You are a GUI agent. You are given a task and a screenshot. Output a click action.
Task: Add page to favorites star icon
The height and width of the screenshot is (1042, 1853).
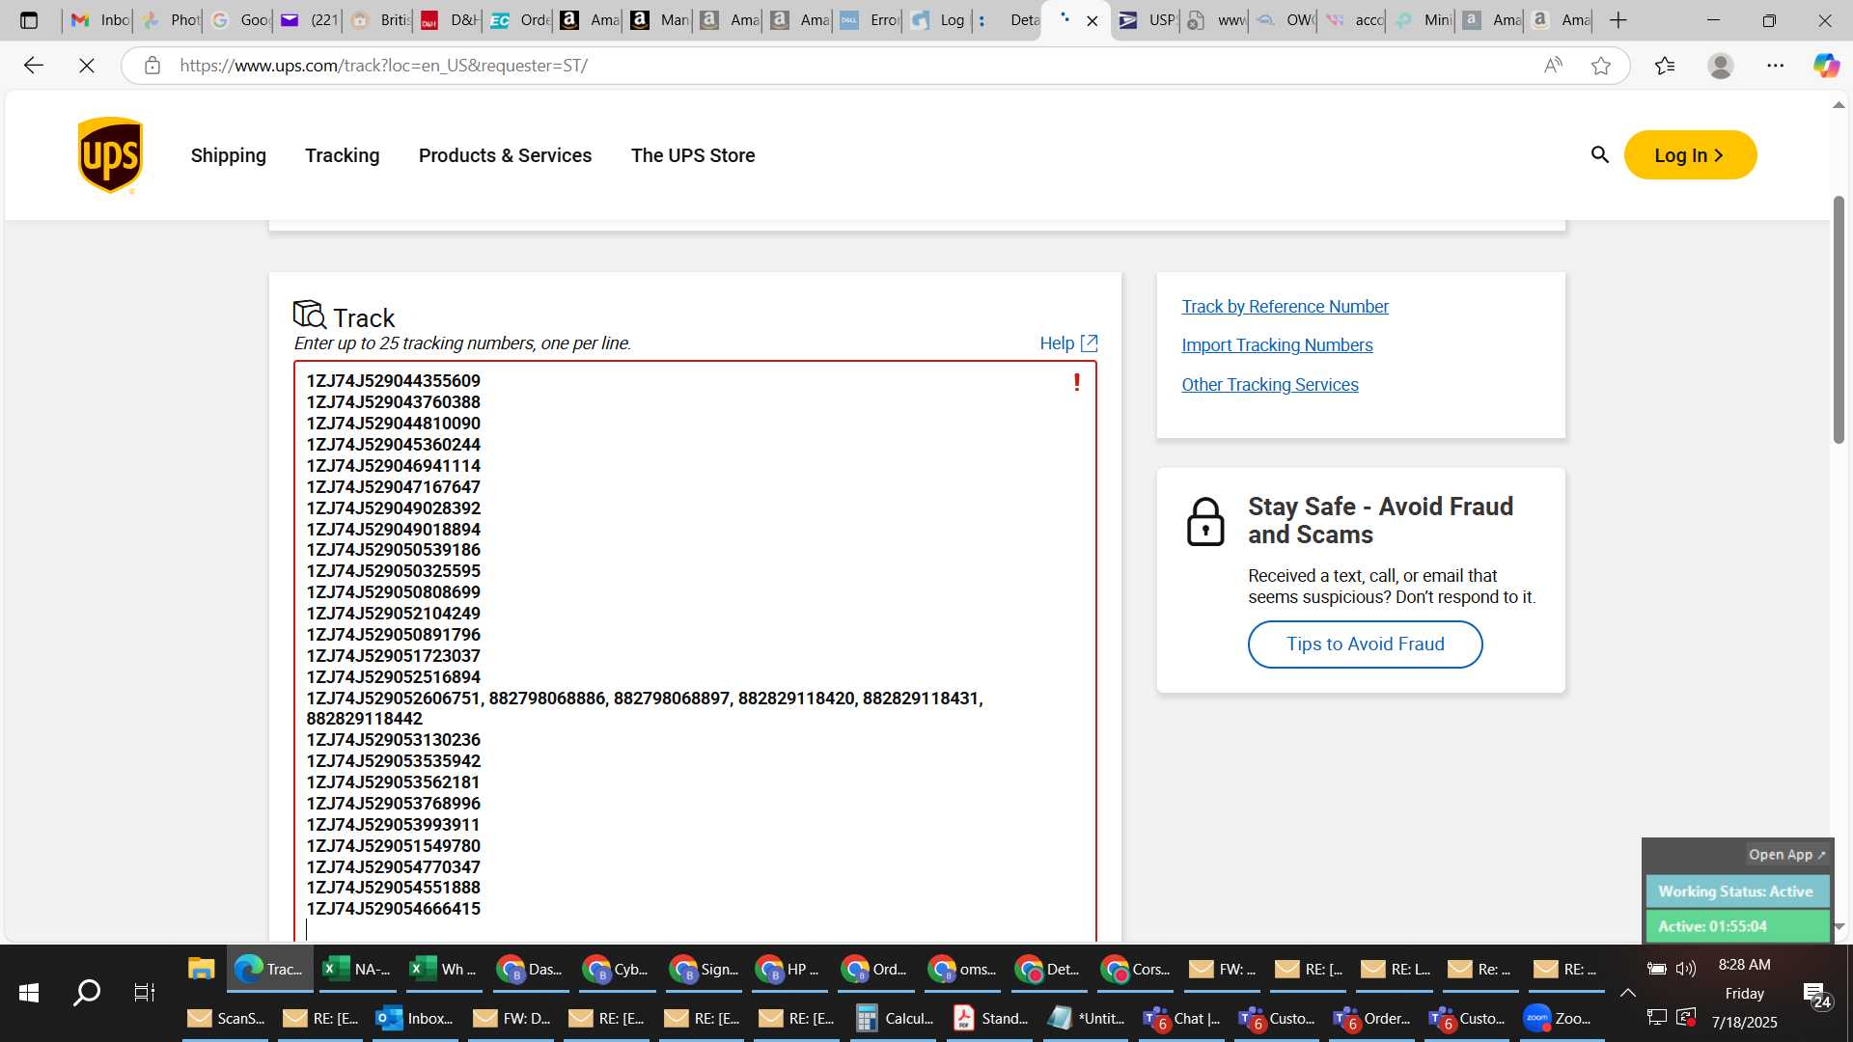click(x=1601, y=66)
